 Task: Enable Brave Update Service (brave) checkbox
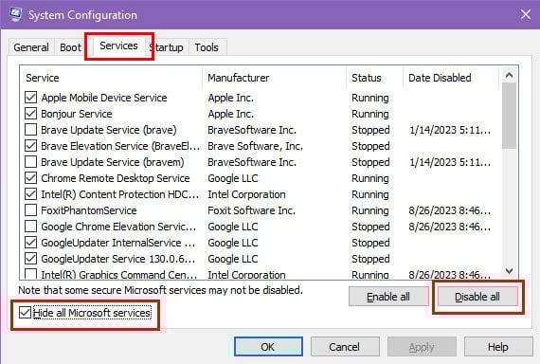pos(30,130)
